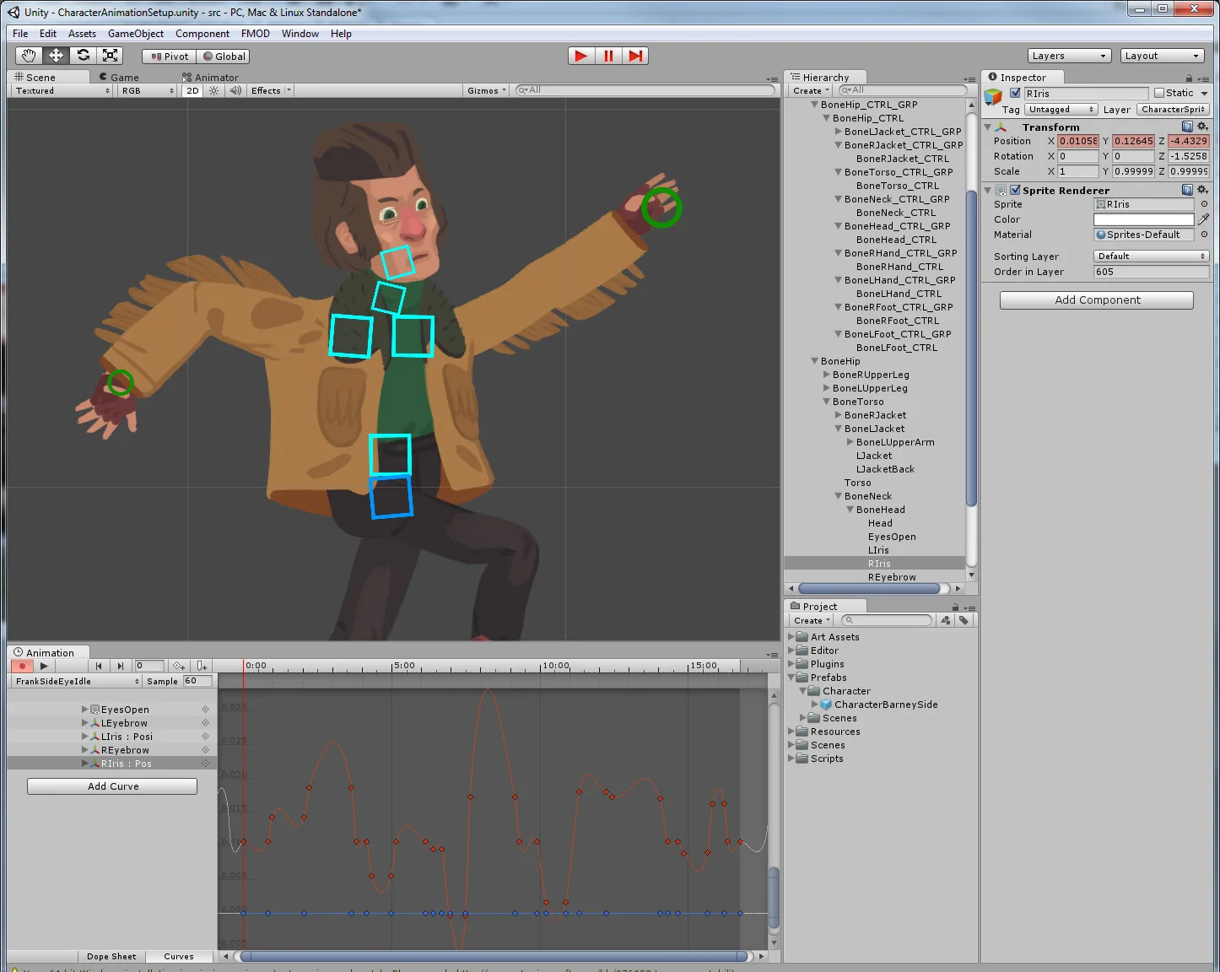Open the GameObject menu
The height and width of the screenshot is (972, 1220).
pyautogui.click(x=135, y=34)
